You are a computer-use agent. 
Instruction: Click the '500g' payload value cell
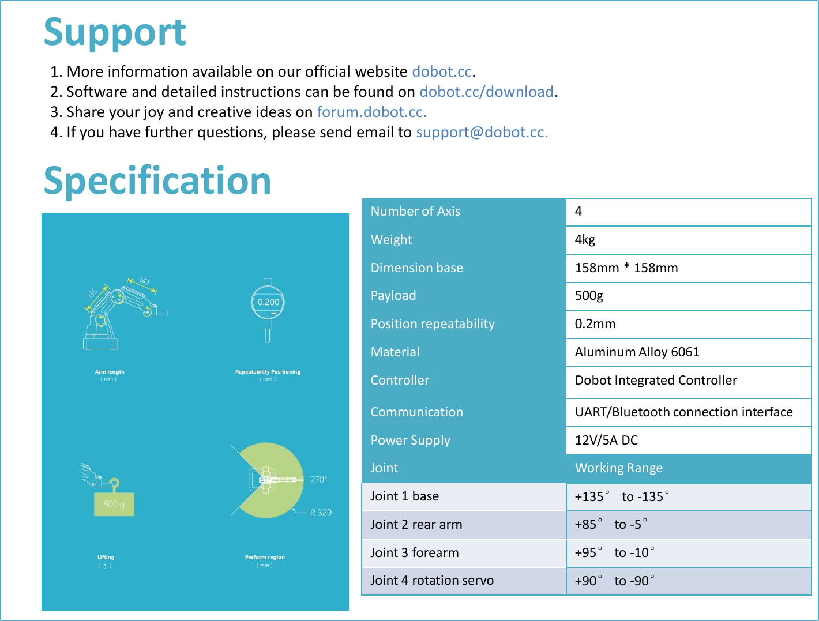689,296
